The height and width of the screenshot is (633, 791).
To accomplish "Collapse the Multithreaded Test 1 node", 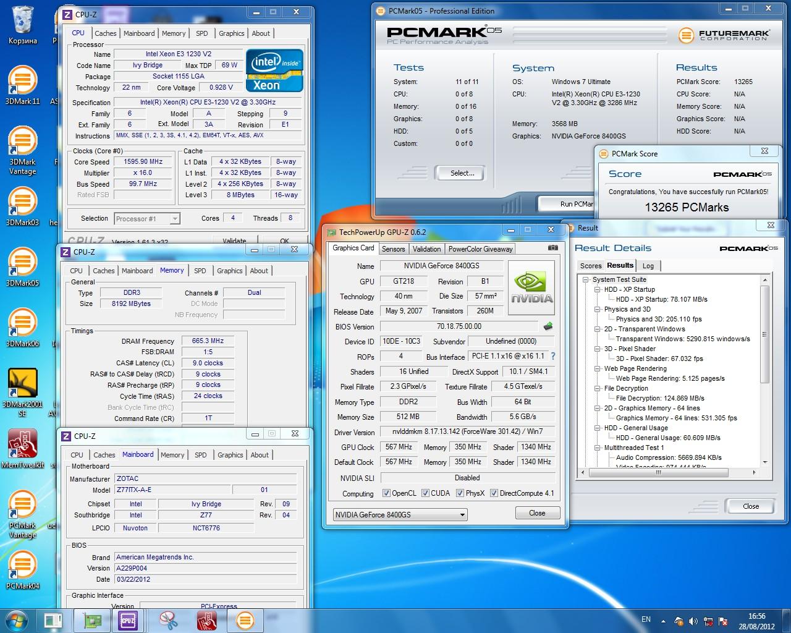I will coord(598,448).
